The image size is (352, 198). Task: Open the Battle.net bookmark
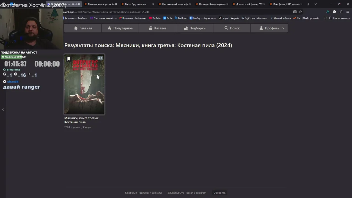tap(181, 18)
